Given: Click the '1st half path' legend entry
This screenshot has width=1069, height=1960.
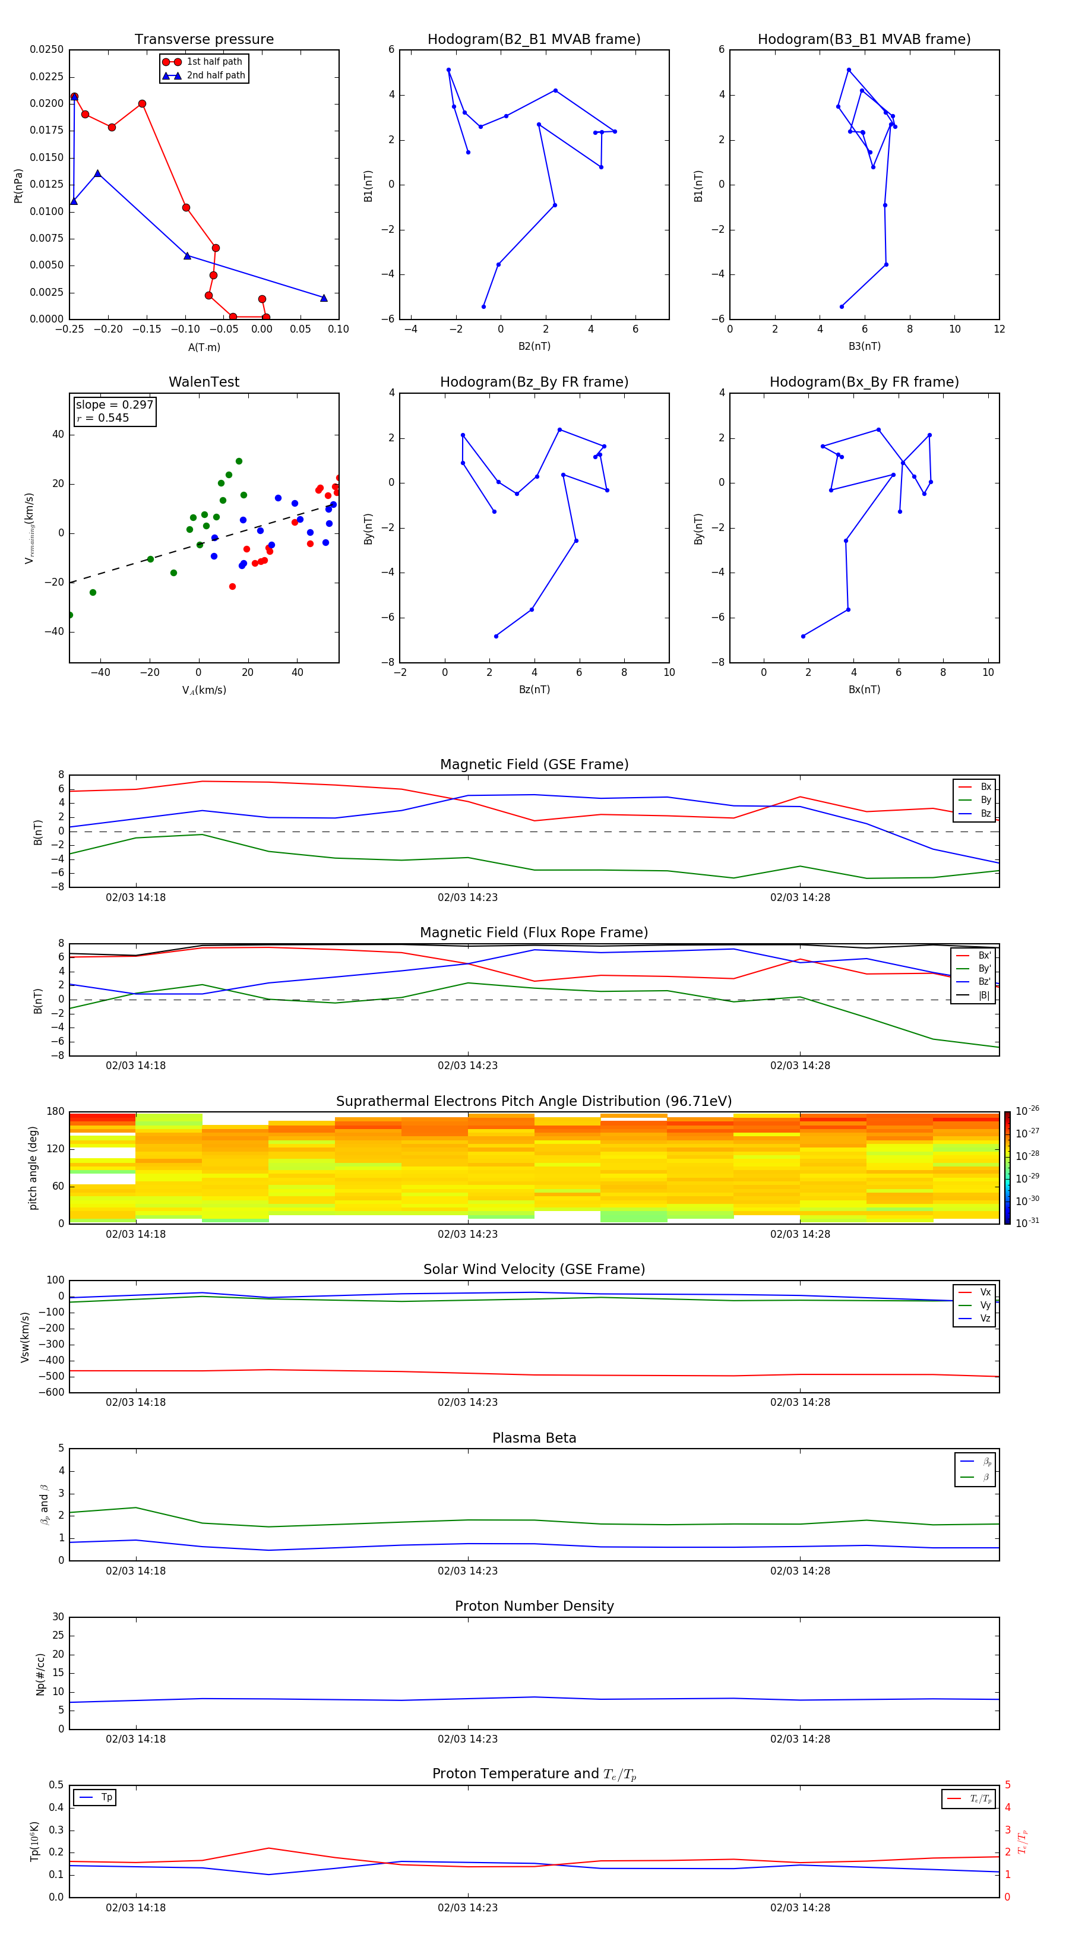Looking at the screenshot, I should point(203,62).
